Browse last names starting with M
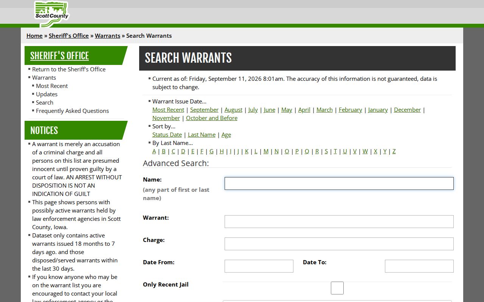Image resolution: width=484 pixels, height=302 pixels. [266, 151]
